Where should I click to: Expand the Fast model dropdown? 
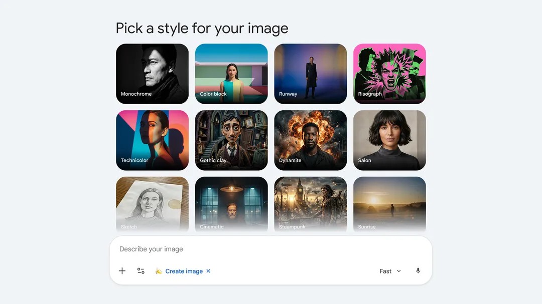(x=390, y=271)
